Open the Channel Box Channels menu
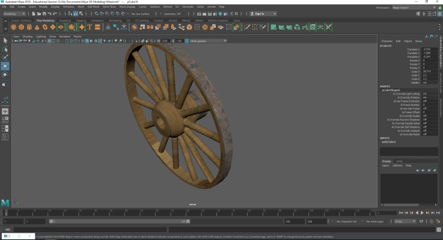This screenshot has width=443, height=240. click(386, 42)
